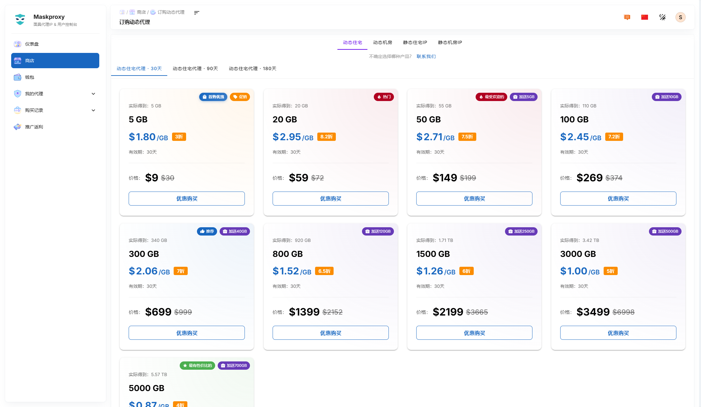Image resolution: width=701 pixels, height=407 pixels.
Task: Click the 推广返利 megaphone icon
Action: (18, 127)
